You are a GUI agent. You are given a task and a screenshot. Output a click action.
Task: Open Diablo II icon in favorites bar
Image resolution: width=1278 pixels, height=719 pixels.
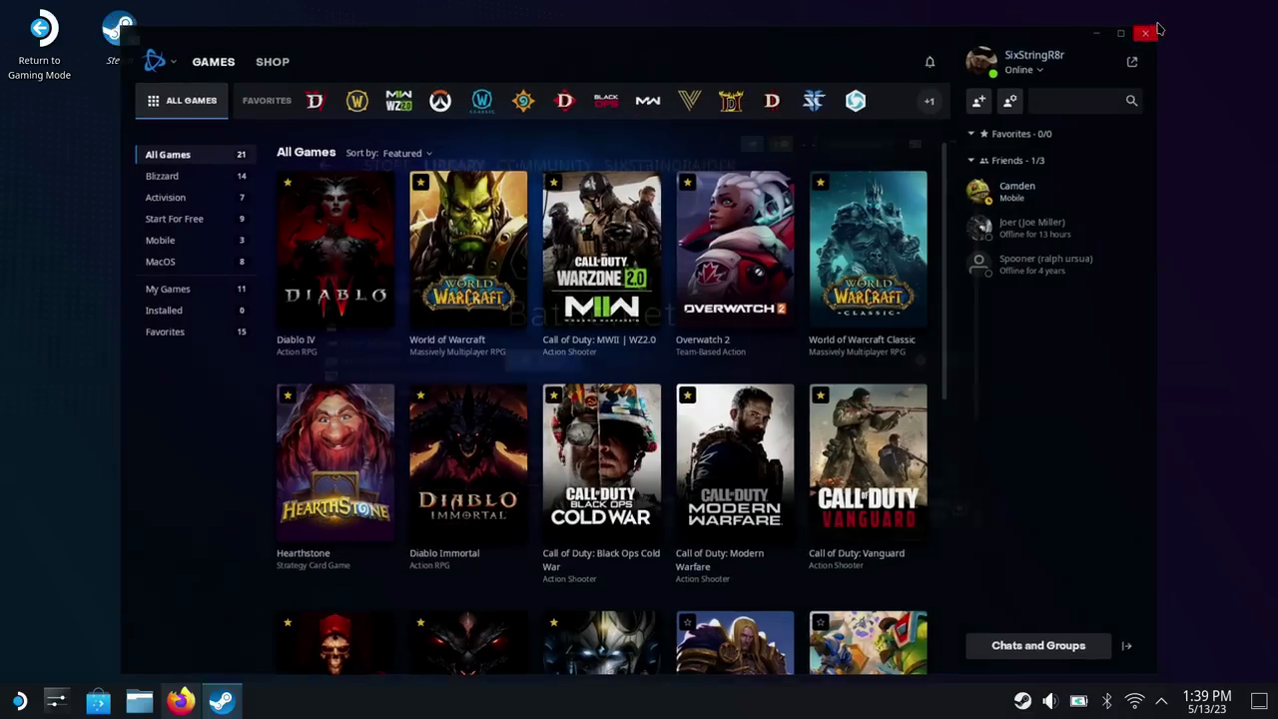731,101
